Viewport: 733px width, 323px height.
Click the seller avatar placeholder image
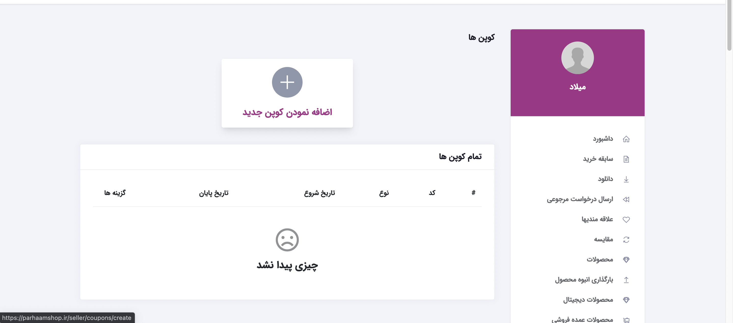point(577,58)
